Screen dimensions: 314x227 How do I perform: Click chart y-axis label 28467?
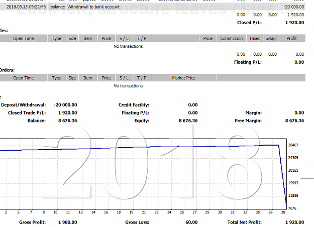[x=293, y=145]
